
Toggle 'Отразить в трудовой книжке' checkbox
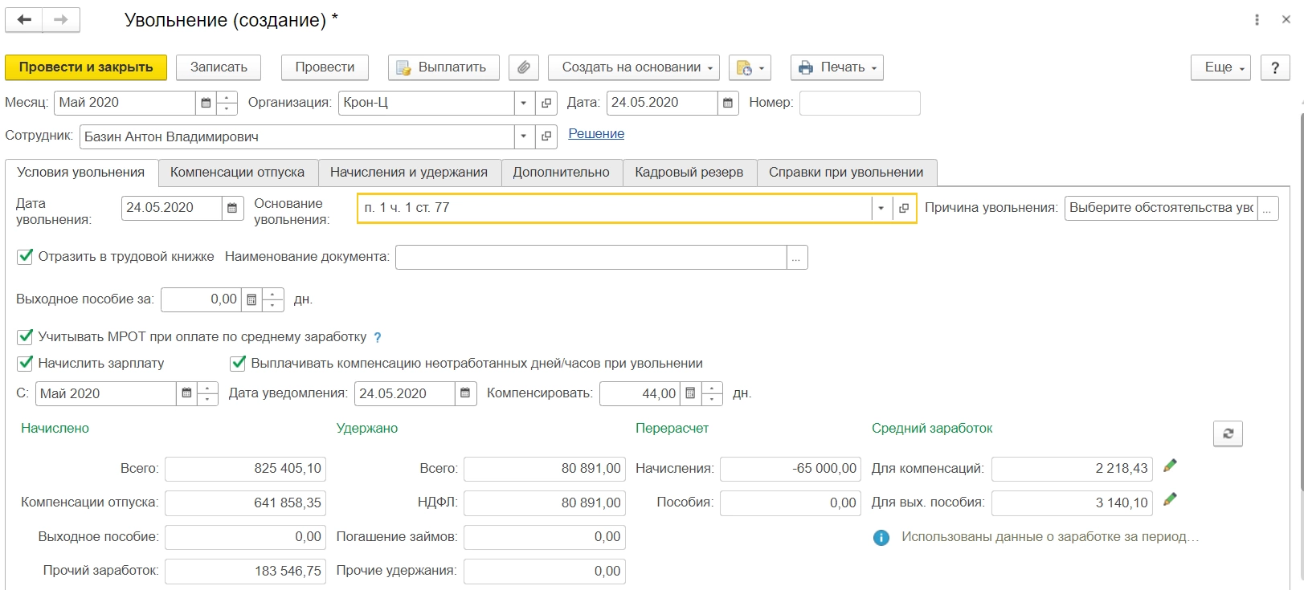[x=25, y=257]
